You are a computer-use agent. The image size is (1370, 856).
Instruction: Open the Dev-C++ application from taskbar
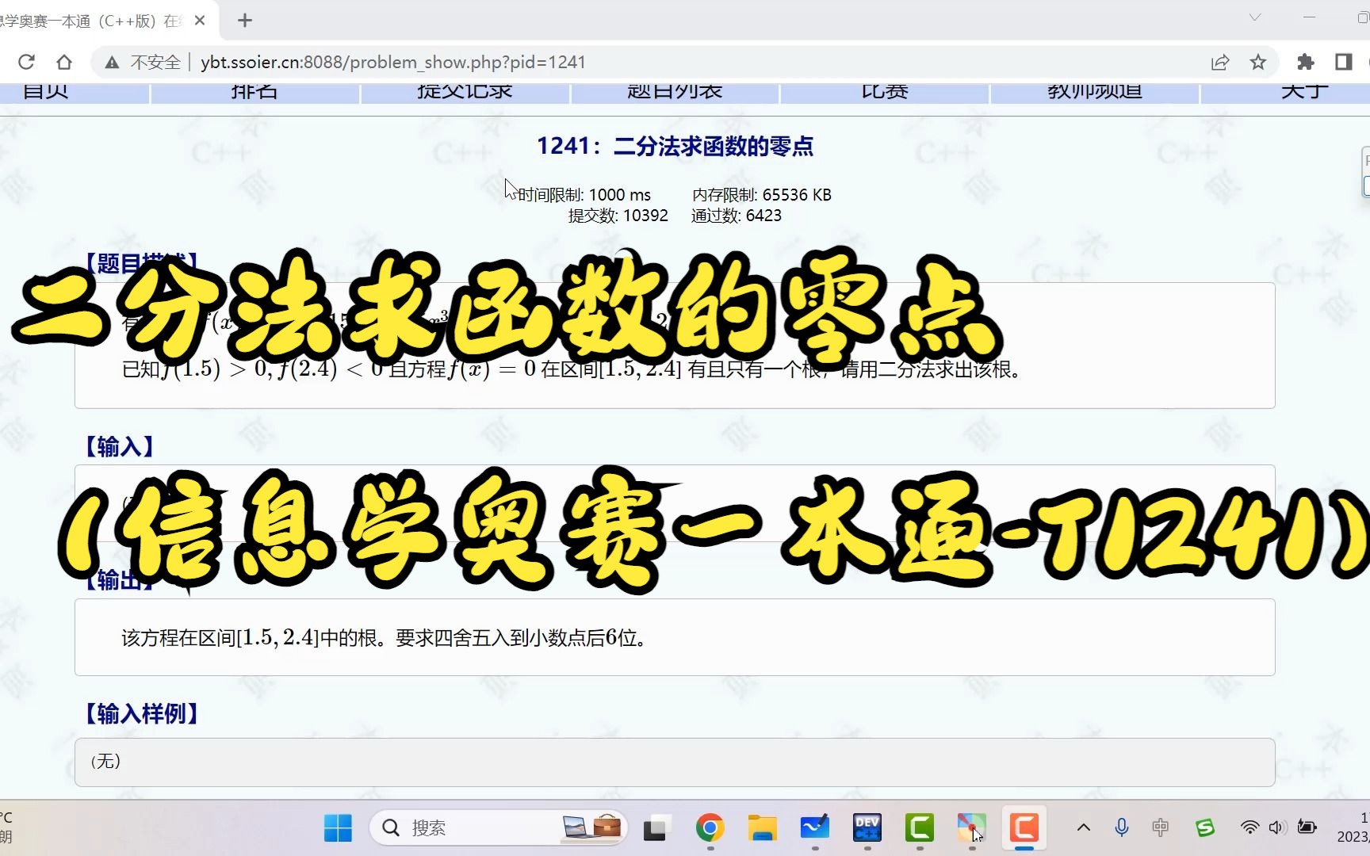click(867, 827)
